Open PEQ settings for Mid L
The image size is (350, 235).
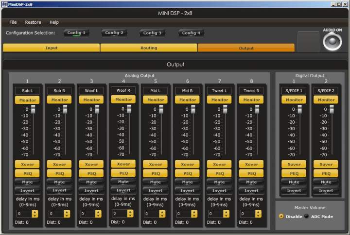[156, 173]
